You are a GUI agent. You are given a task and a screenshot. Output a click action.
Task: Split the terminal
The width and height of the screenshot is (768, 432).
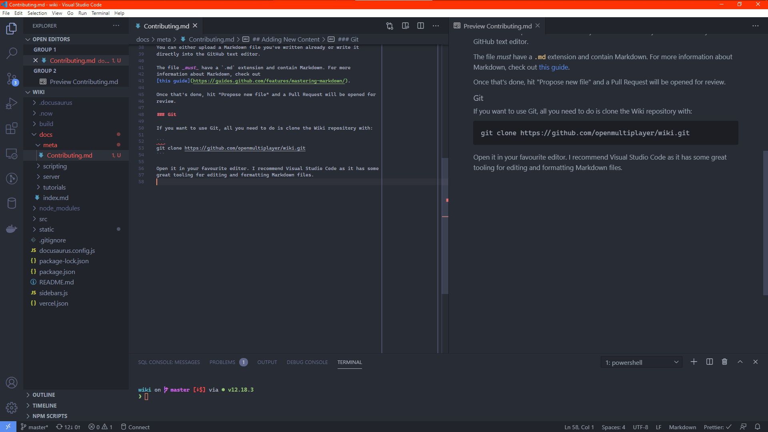[709, 362]
